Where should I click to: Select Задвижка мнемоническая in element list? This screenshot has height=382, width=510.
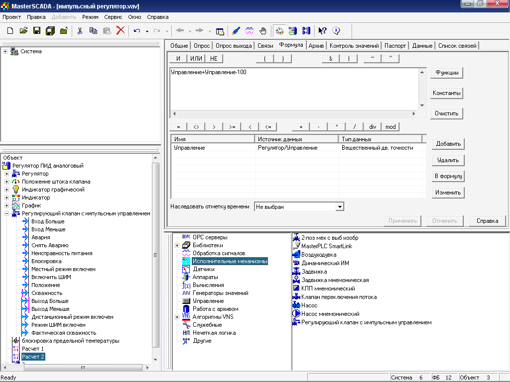point(335,280)
